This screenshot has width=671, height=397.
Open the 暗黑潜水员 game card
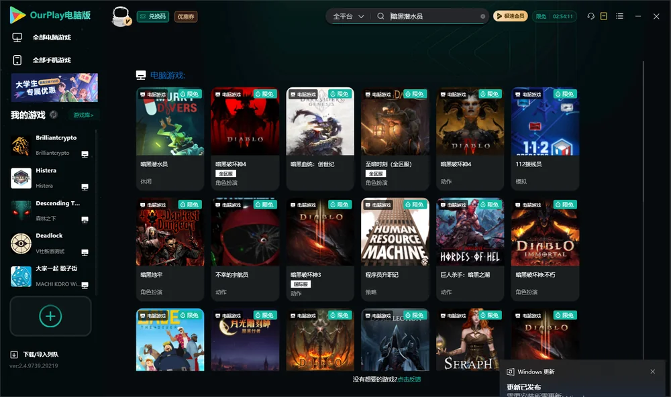click(x=170, y=139)
